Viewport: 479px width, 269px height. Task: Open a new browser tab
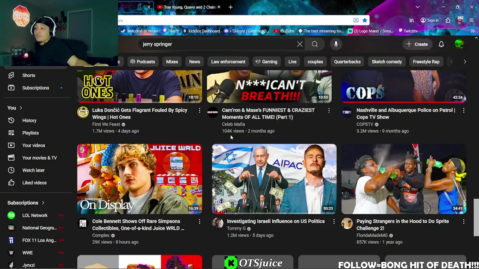[x=231, y=7]
